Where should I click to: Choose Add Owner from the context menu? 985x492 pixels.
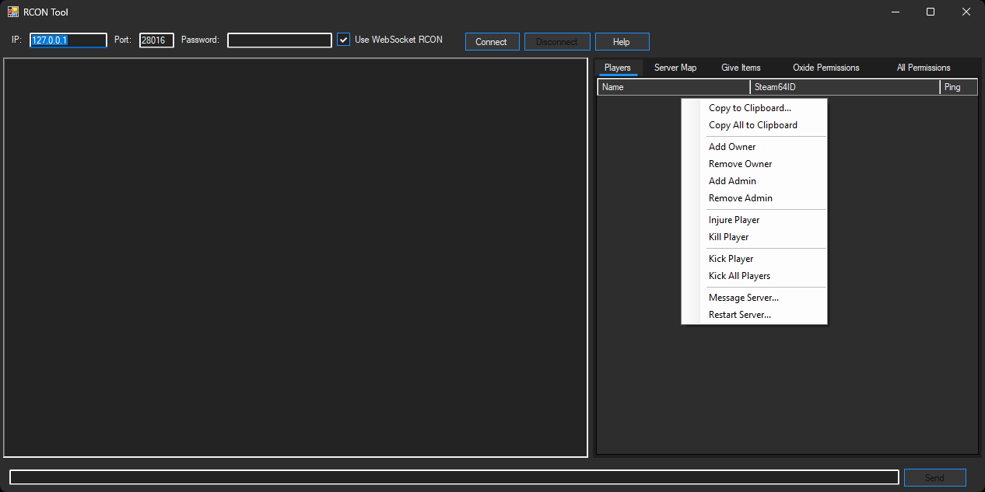(731, 146)
